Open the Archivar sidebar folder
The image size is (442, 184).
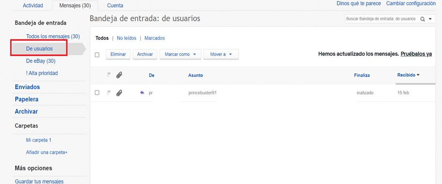point(26,111)
